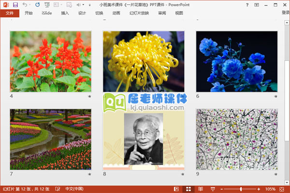Click the 中文(中国) language indicator

[74, 189]
